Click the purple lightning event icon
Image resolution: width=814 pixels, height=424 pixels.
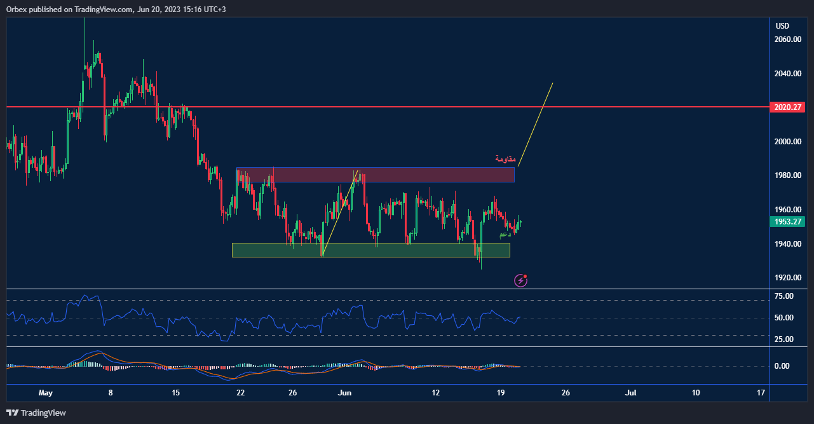point(521,280)
